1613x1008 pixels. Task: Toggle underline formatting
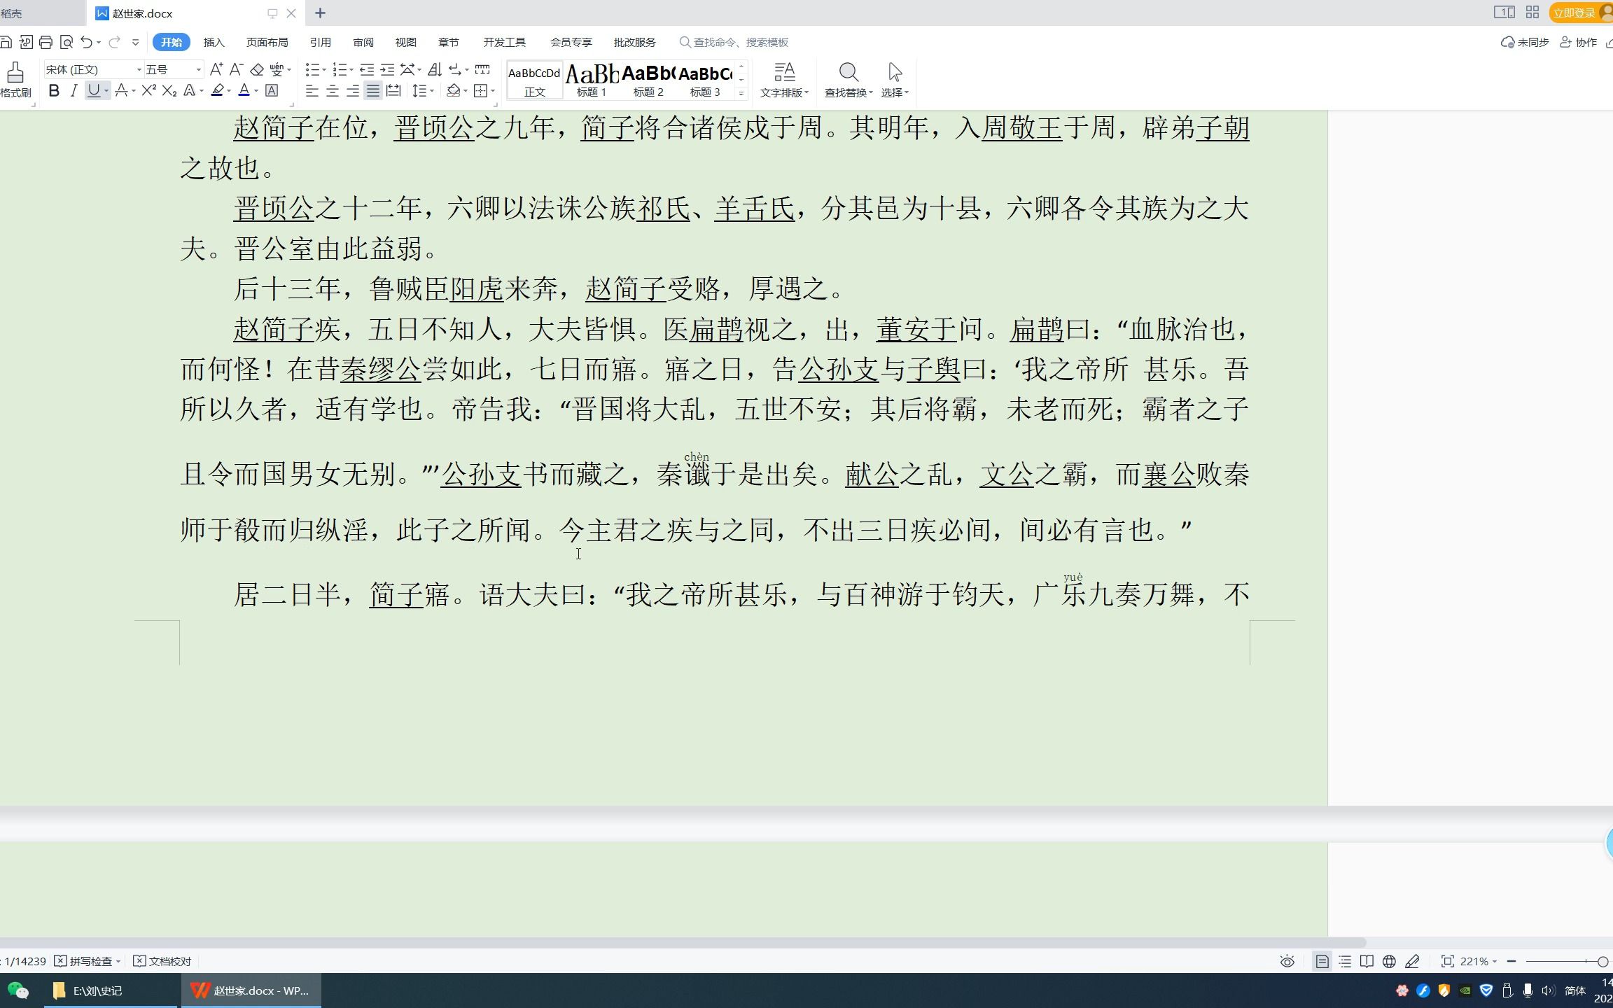tap(93, 90)
